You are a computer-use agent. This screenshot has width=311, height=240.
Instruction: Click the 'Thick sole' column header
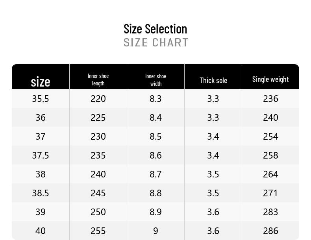click(x=213, y=81)
